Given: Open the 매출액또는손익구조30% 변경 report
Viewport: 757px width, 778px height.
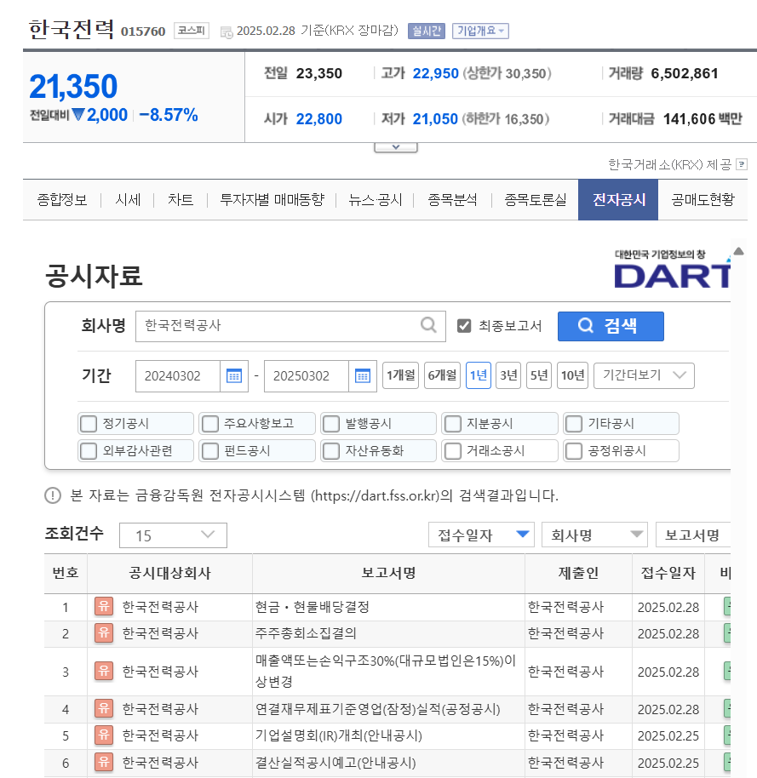Looking at the screenshot, I should pos(386,672).
